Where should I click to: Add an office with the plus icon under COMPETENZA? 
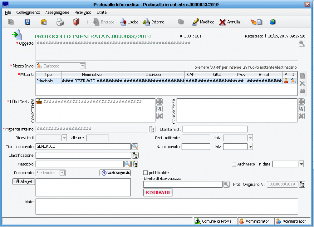point(159,101)
